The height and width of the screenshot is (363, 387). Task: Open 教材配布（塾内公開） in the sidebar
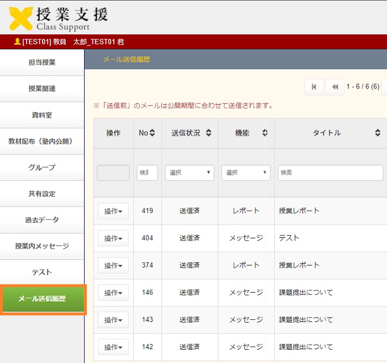(42, 141)
